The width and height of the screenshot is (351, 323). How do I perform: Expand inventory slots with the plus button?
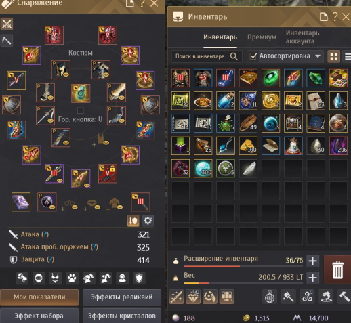[x=312, y=261]
